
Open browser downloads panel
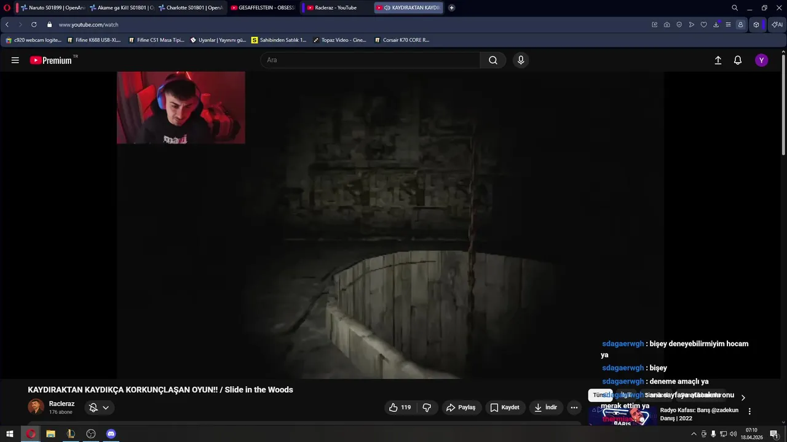click(716, 25)
